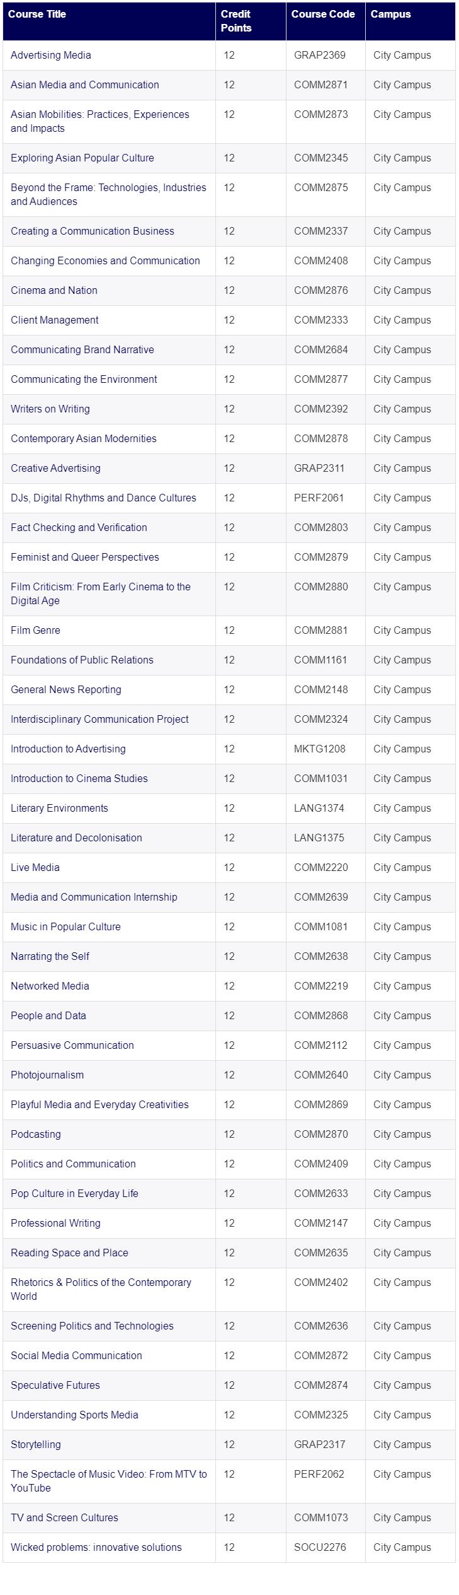
Task: Go to Foundations of Public Relations
Action: point(82,660)
